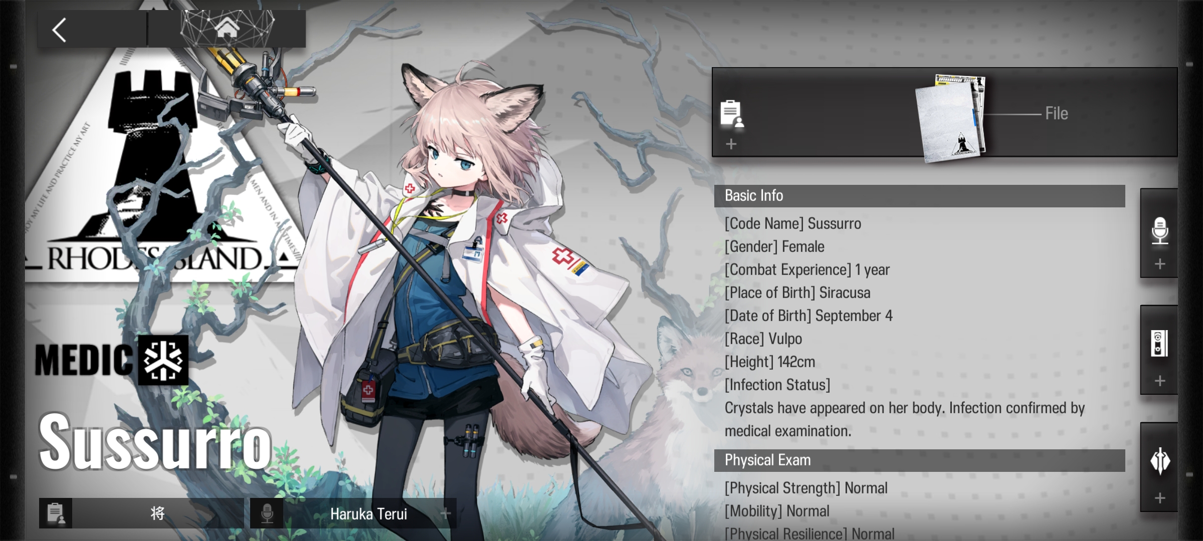The width and height of the screenshot is (1203, 541).
Task: Click the illustrator clipboard icon
Action: pyautogui.click(x=55, y=513)
